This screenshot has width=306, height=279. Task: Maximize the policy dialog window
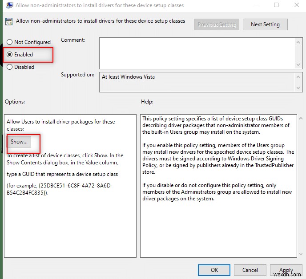tap(276, 5)
